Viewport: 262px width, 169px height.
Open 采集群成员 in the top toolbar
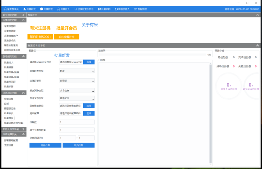point(11,9)
